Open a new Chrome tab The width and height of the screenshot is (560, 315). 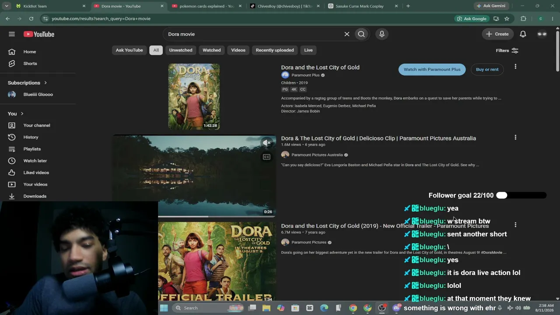click(x=408, y=6)
